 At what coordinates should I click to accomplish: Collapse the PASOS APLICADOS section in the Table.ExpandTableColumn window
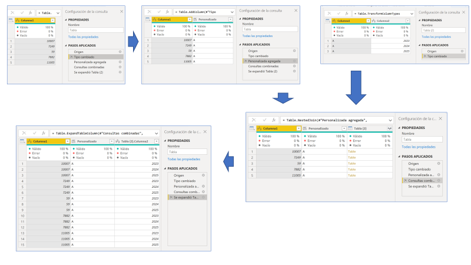[165, 168]
